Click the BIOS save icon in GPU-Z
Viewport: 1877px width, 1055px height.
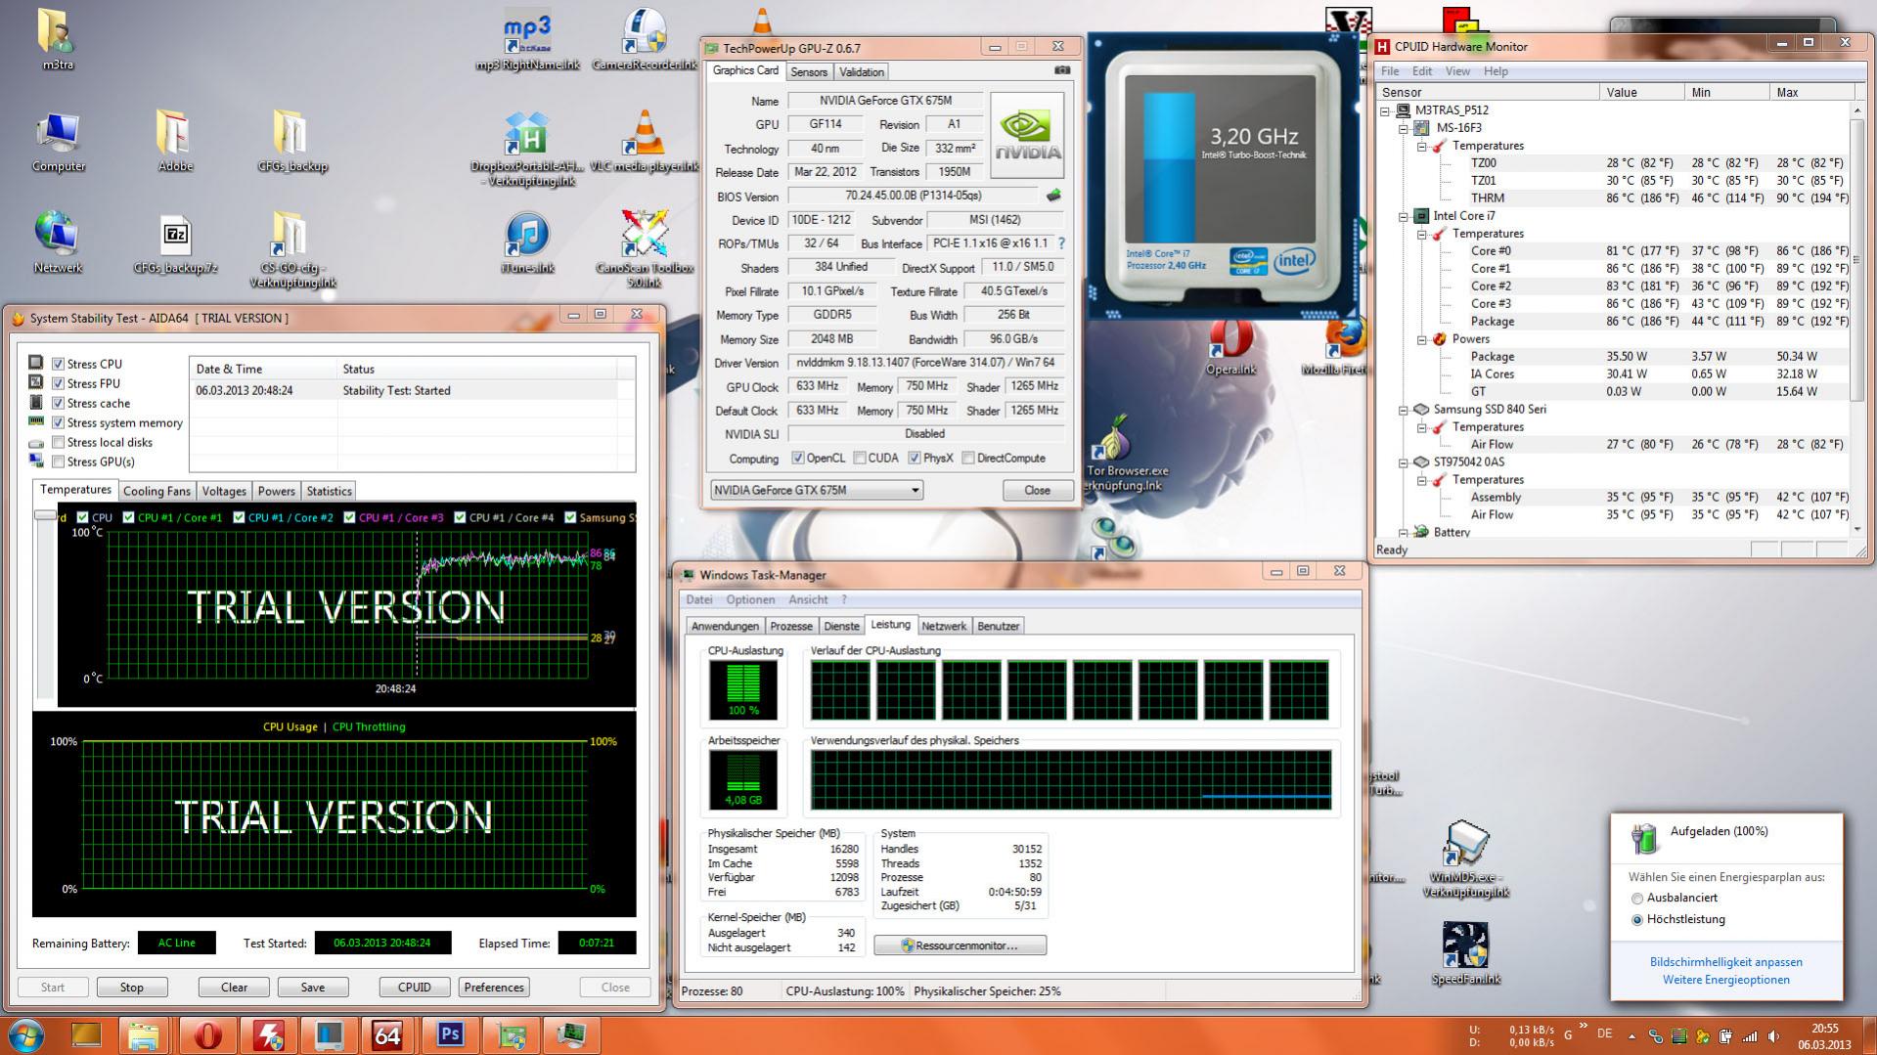pos(1053,196)
